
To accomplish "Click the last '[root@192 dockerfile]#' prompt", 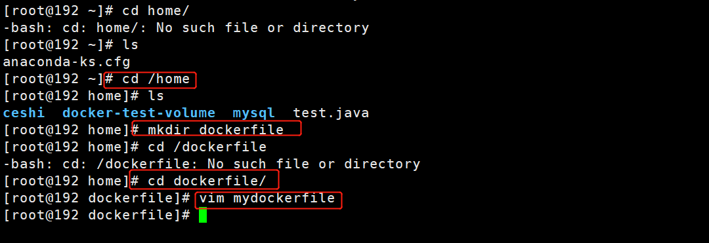I will pos(97,215).
